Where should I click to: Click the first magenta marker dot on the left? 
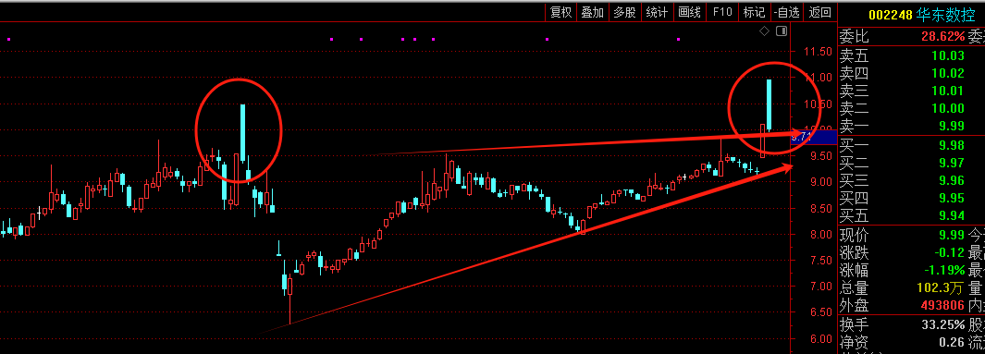(x=9, y=40)
